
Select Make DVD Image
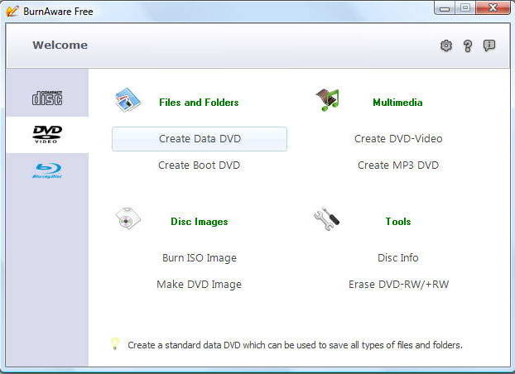pyautogui.click(x=199, y=285)
